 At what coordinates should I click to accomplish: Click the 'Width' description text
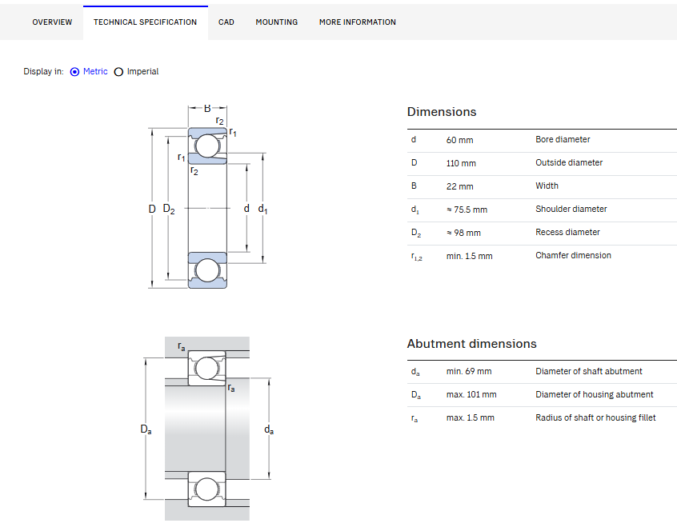point(547,186)
